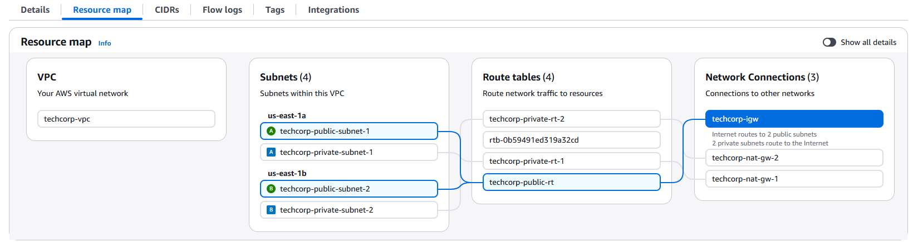913x242 pixels.
Task: Select the techcorp-igw internet gateway
Action: click(x=794, y=119)
